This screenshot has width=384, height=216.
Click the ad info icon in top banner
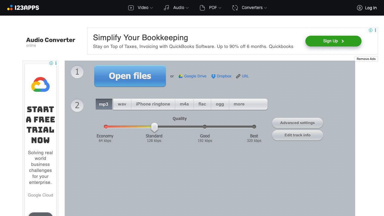(370, 30)
